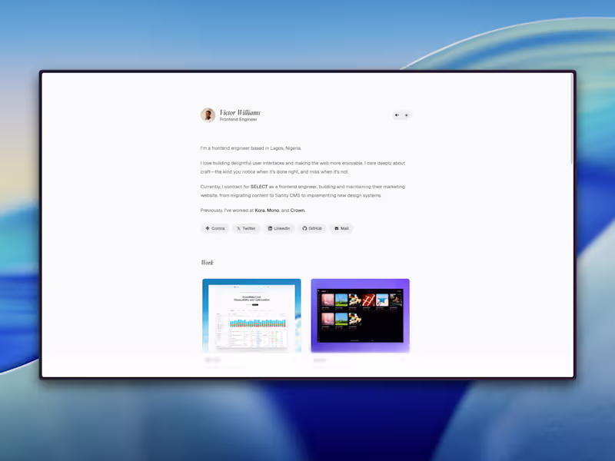The height and width of the screenshot is (461, 615).
Task: Click Victor Williams' profile avatar
Action: (x=208, y=115)
